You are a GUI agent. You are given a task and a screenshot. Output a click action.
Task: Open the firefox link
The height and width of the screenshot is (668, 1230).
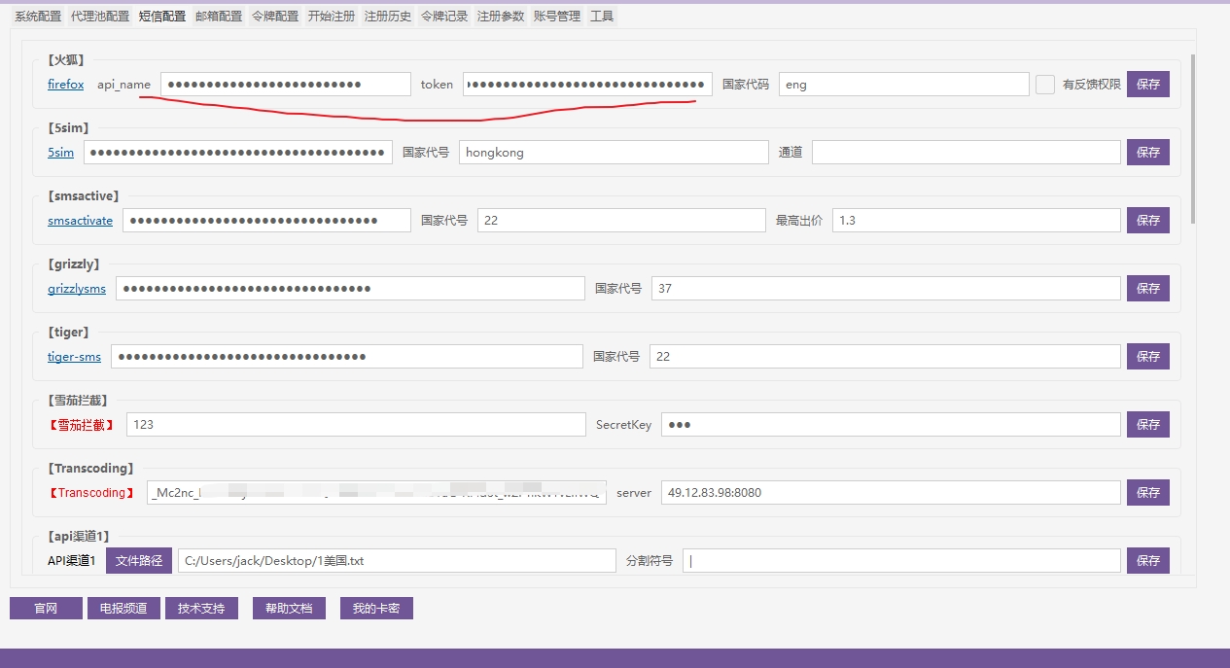point(65,85)
